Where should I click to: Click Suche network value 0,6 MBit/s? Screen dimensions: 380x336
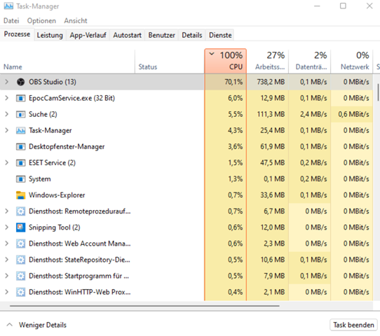[x=354, y=114]
